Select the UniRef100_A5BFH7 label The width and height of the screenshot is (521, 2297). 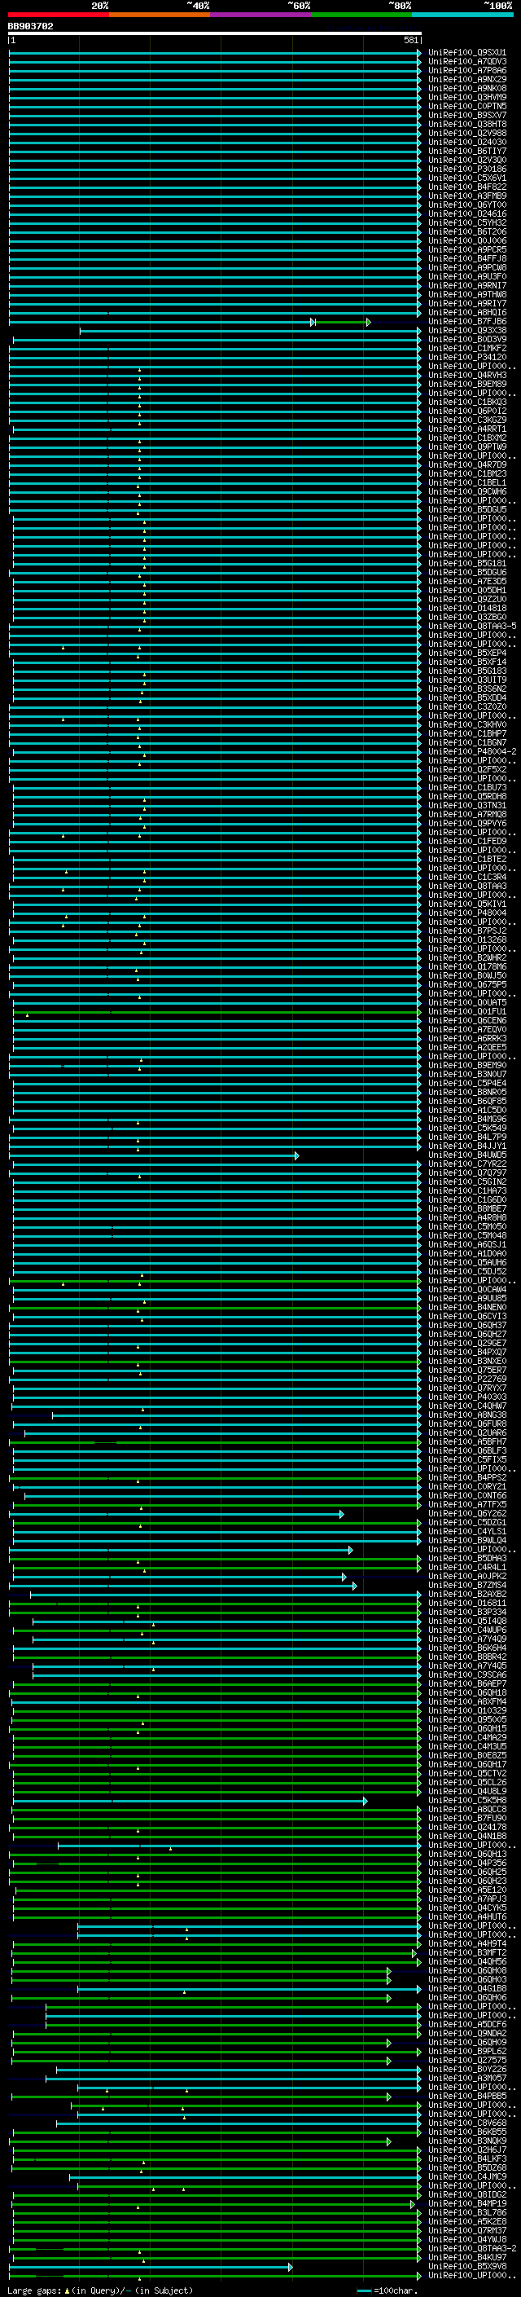tap(467, 1441)
